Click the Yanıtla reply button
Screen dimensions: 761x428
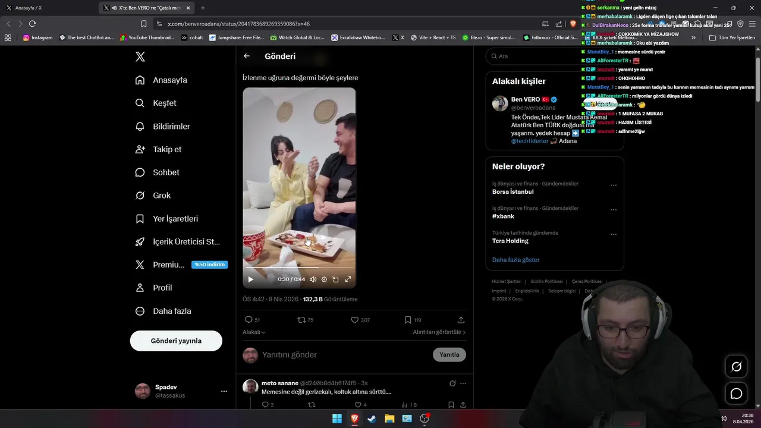[x=449, y=355]
